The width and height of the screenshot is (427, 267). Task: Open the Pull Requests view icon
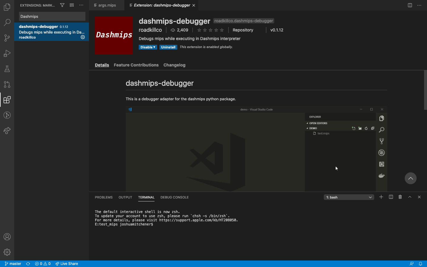7,84
